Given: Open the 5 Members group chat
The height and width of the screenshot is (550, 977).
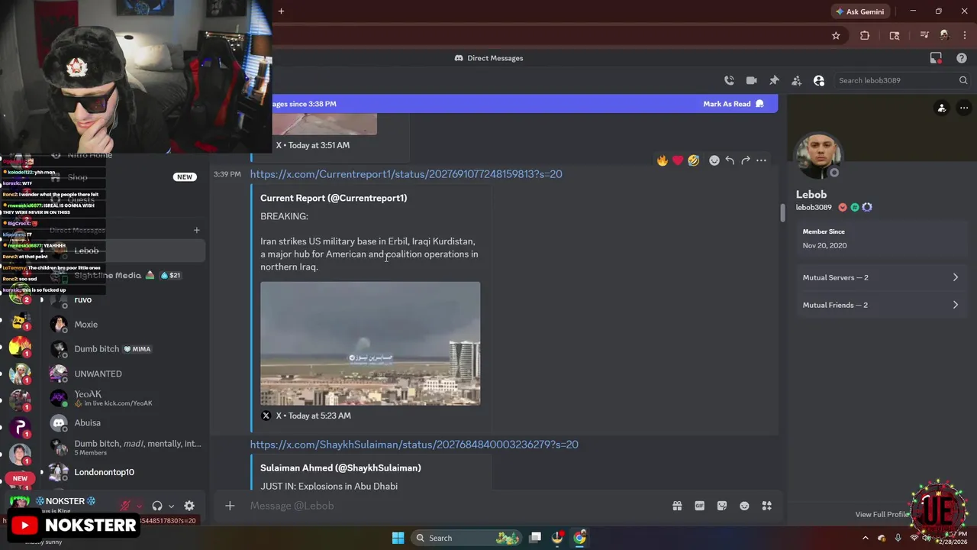Looking at the screenshot, I should [124, 447].
